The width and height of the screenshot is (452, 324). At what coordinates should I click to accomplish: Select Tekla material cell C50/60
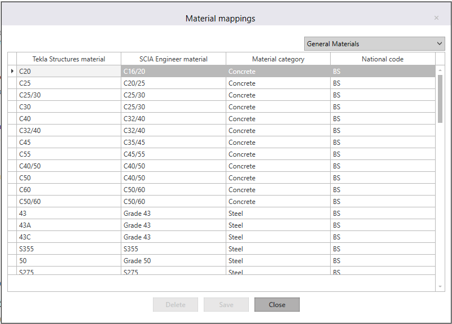click(x=69, y=201)
